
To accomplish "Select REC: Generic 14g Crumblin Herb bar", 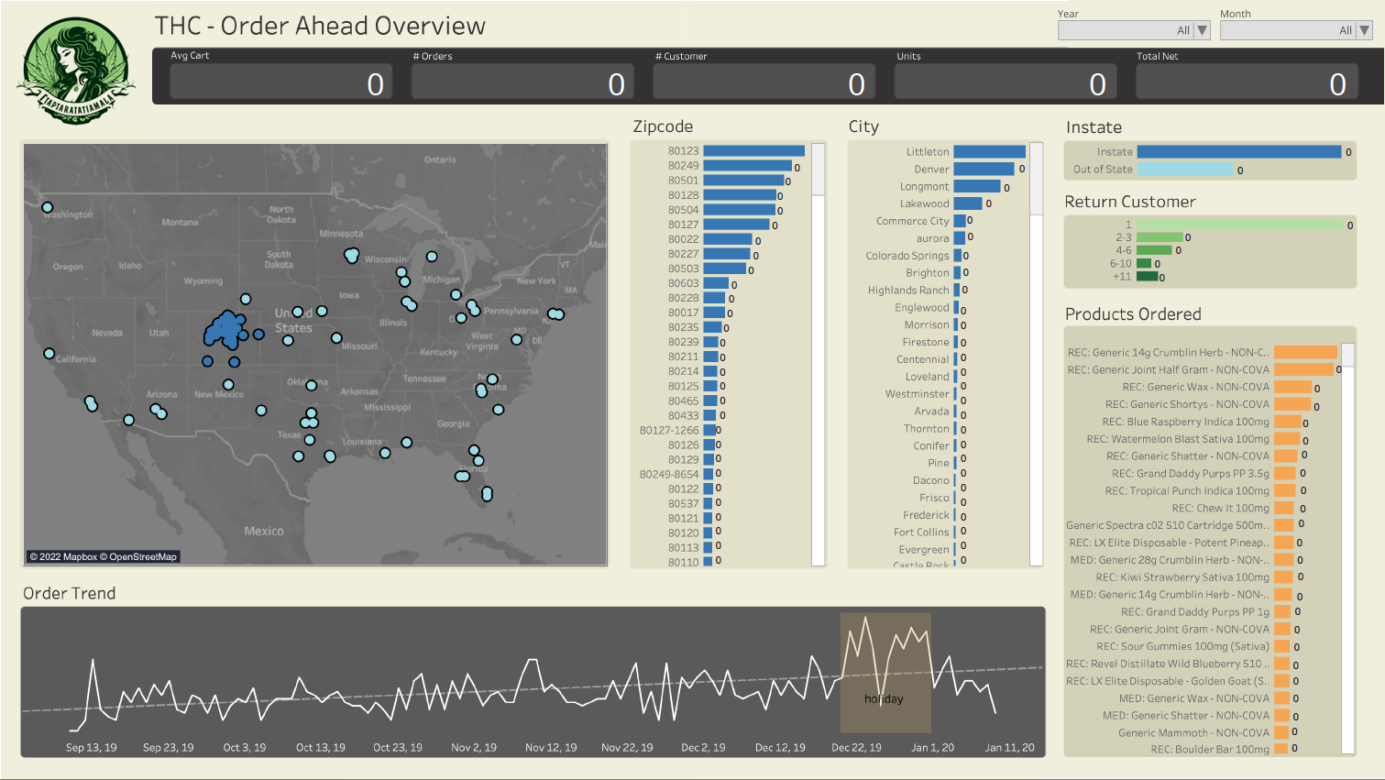I will (x=1305, y=353).
